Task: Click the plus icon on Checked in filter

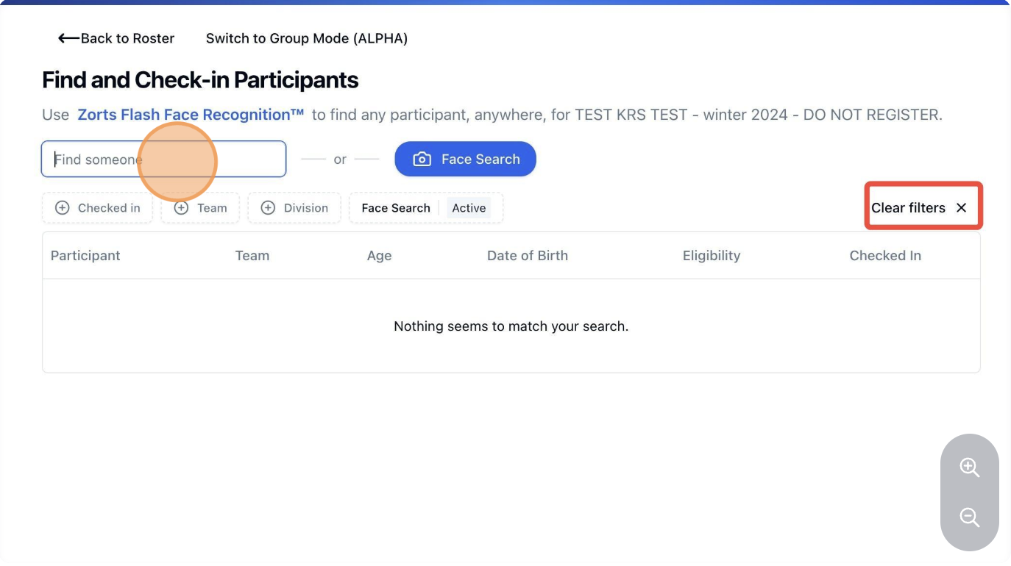Action: click(x=63, y=208)
